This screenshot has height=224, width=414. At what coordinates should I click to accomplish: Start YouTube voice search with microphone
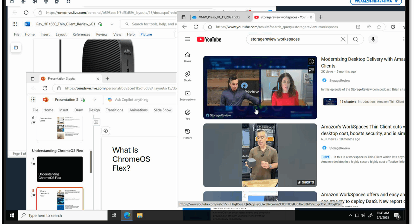(x=373, y=39)
